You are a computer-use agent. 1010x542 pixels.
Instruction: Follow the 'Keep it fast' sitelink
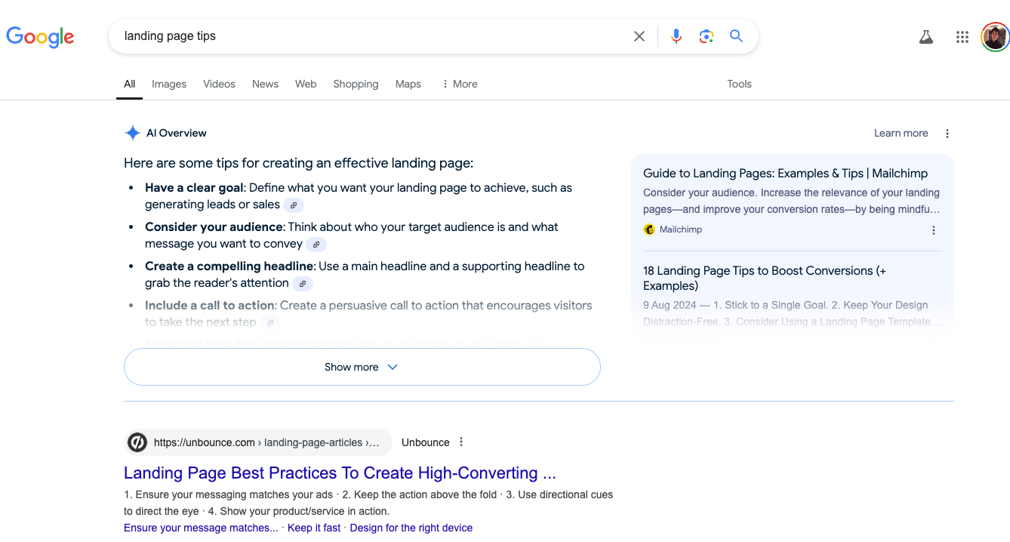pyautogui.click(x=314, y=527)
